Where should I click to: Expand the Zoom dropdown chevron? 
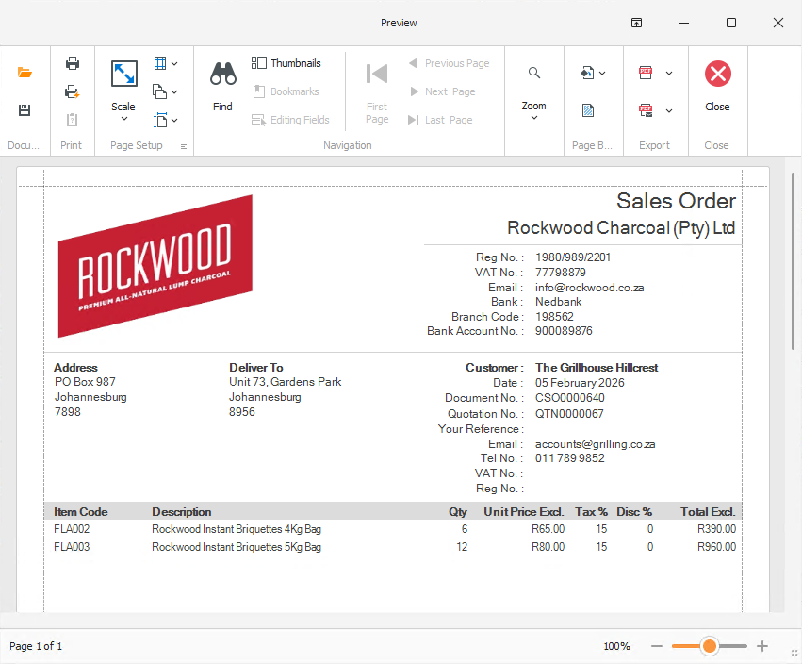pyautogui.click(x=534, y=118)
